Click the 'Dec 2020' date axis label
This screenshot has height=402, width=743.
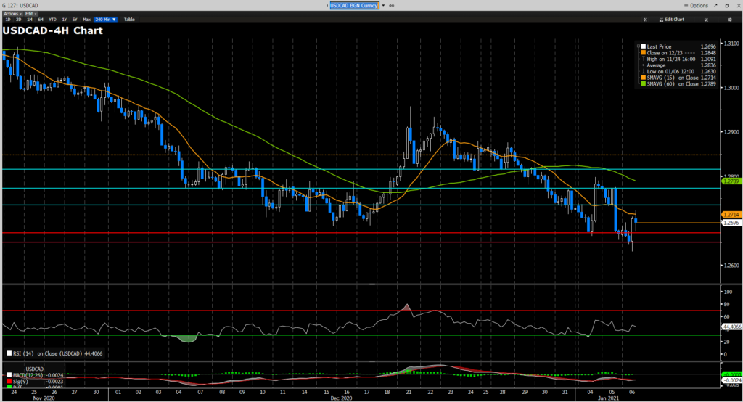tap(341, 398)
